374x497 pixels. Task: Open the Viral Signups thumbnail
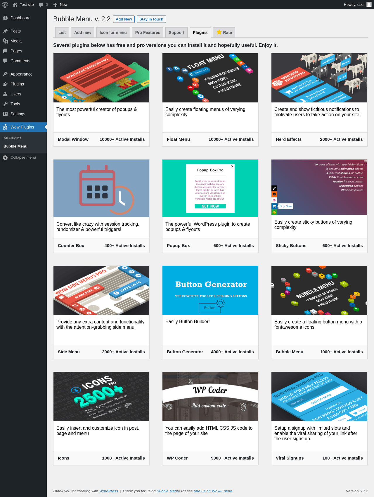tap(319, 397)
